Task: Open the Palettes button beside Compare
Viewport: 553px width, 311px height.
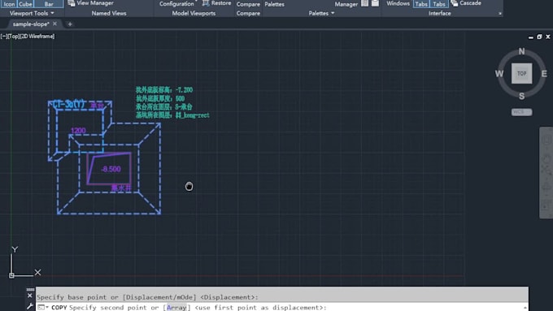Action: point(274,4)
